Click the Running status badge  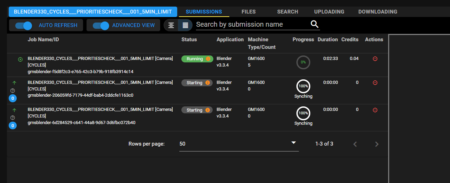[x=197, y=59]
